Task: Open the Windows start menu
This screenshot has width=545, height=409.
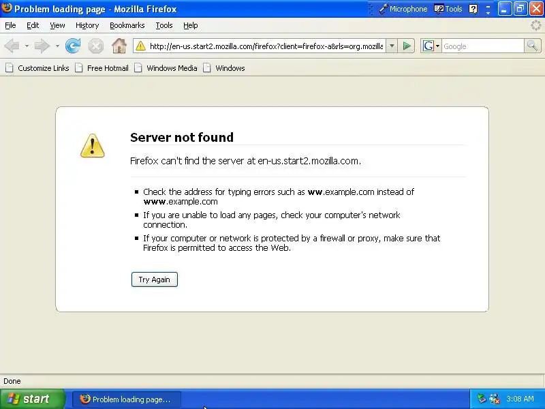Action: click(33, 399)
